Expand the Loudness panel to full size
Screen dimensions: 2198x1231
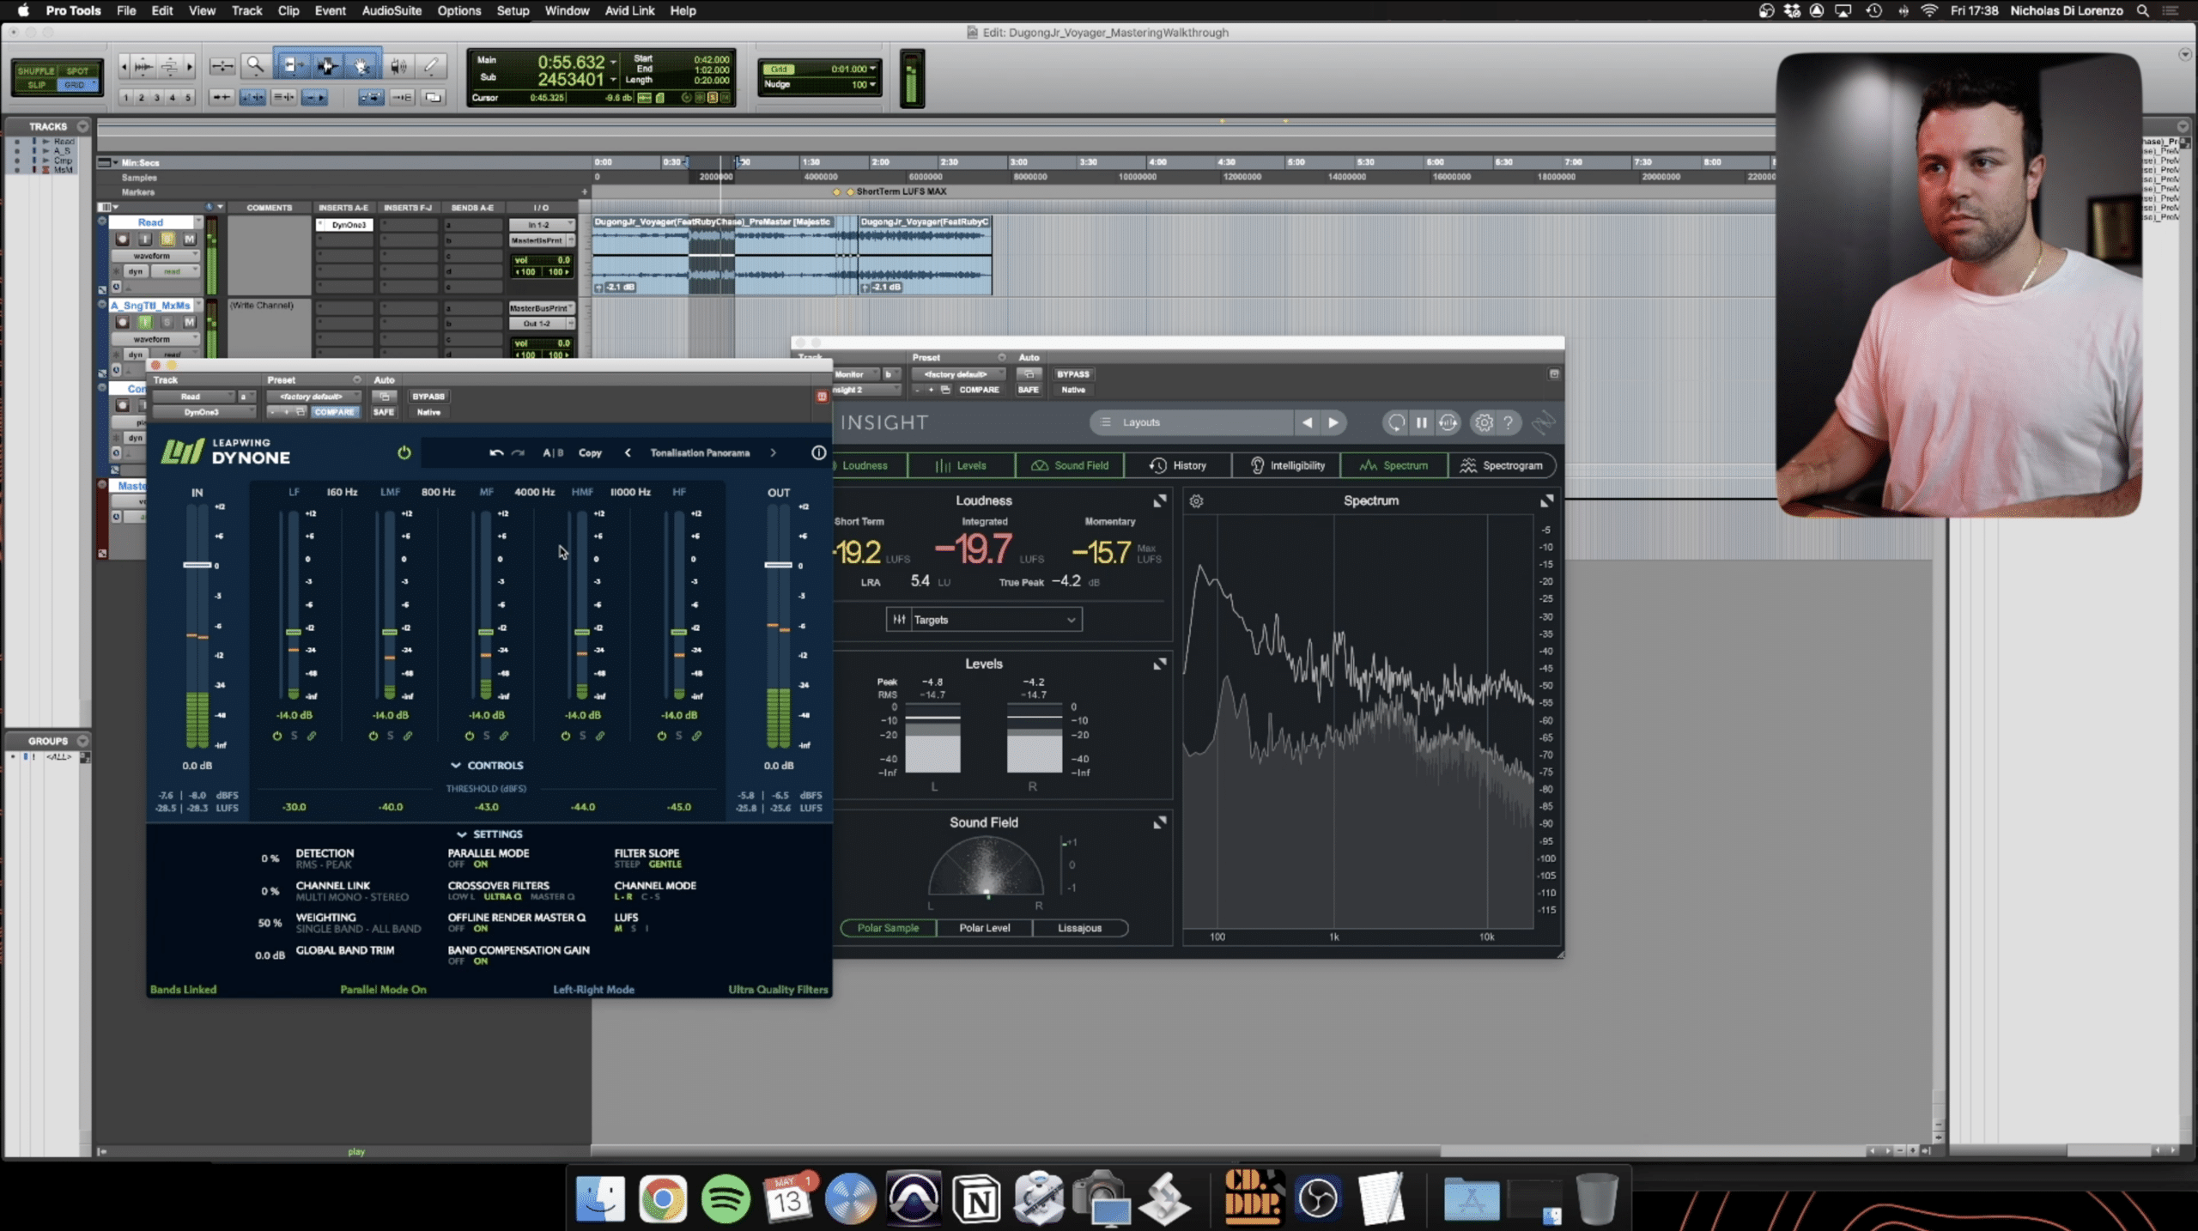[x=1160, y=500]
